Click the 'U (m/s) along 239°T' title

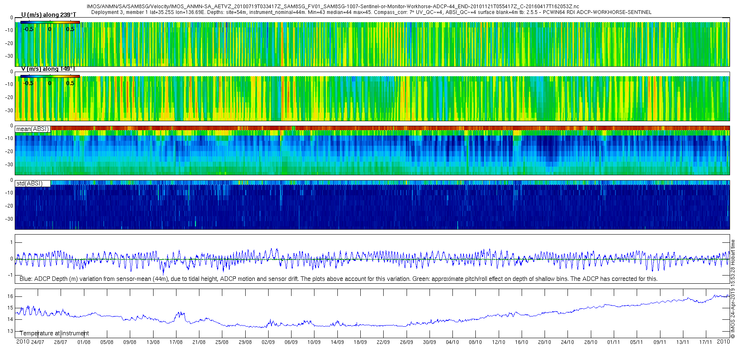click(48, 15)
